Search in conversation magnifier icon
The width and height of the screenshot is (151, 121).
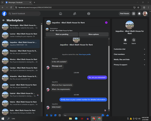coord(134,40)
